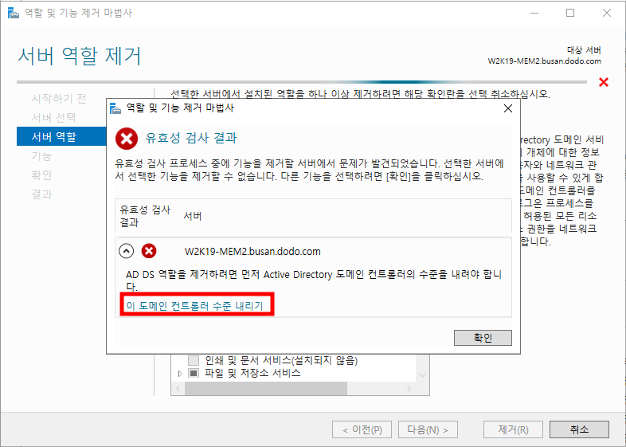Collapse the W2K19-MEM2.busan.dodo.com result row chevron
This screenshot has width=626, height=447.
pyautogui.click(x=126, y=251)
